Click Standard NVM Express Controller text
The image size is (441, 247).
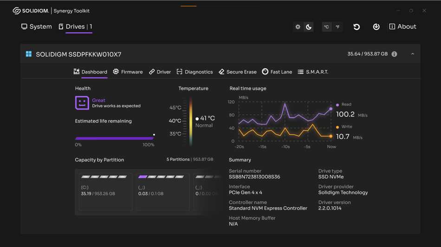click(x=268, y=208)
